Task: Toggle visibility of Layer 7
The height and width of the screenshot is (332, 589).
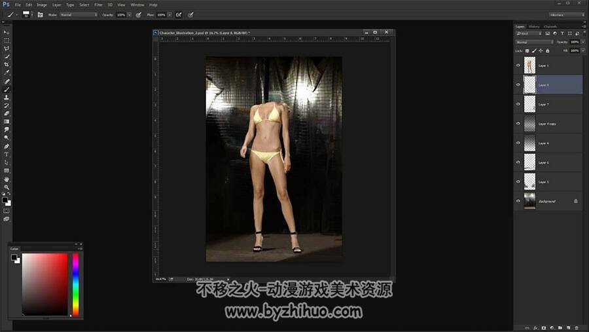Action: pos(518,104)
